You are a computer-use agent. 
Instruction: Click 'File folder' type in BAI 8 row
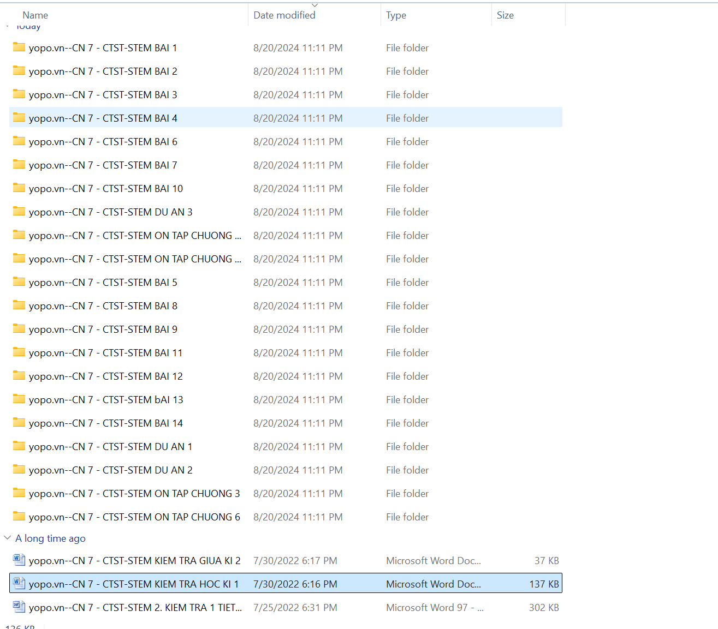coord(407,306)
